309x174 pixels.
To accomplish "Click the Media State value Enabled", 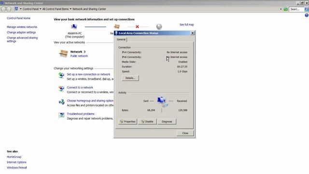I will (183, 62).
